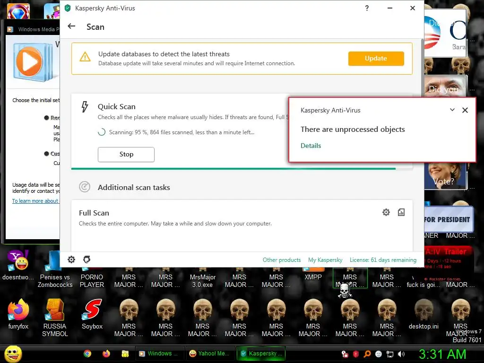
Task: Open Kaspersky settings gear in footer
Action: coord(71,259)
